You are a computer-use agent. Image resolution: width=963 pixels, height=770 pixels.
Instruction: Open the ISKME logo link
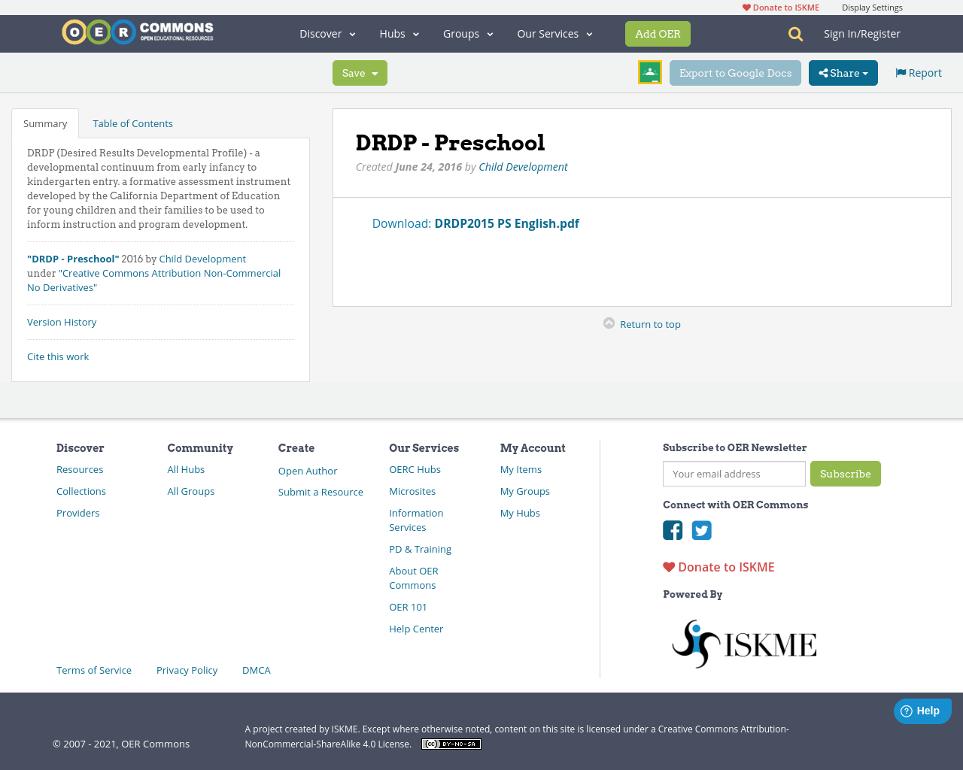click(x=744, y=643)
